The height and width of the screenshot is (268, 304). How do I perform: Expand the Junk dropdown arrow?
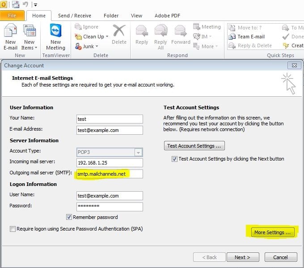[97, 46]
